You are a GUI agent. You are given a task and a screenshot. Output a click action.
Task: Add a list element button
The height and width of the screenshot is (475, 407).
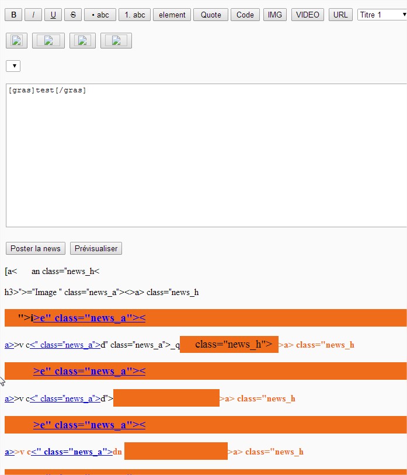[x=172, y=15]
